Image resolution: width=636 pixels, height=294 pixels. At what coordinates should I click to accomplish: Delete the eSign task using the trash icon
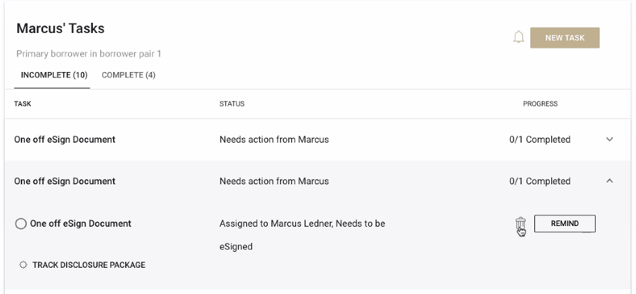click(520, 224)
